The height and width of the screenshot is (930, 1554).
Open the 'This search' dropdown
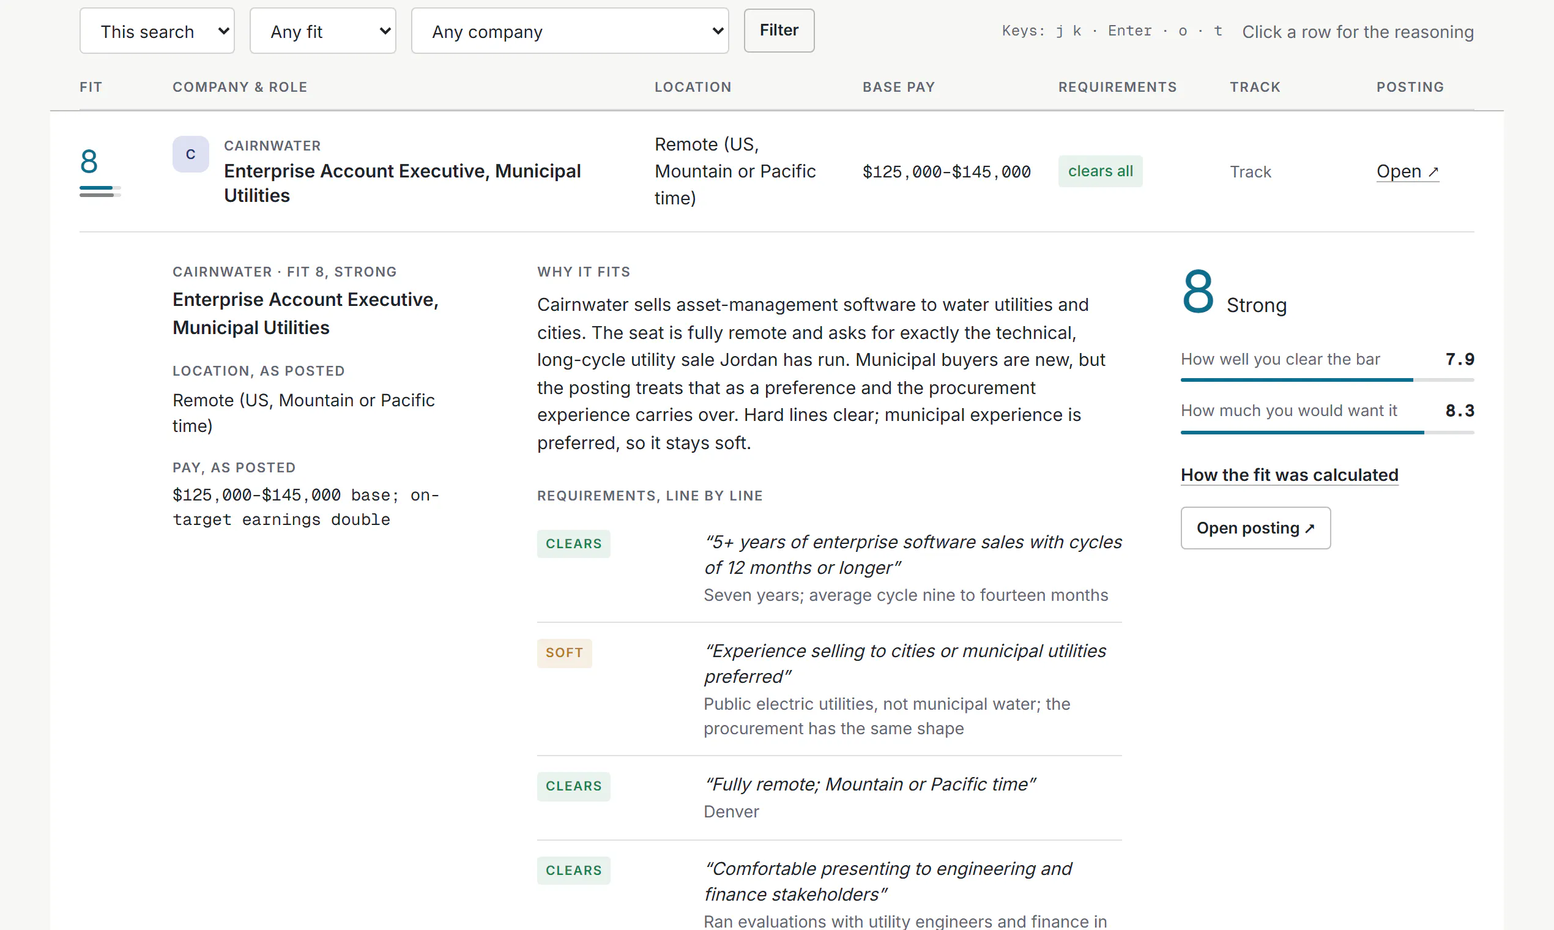[x=157, y=31]
